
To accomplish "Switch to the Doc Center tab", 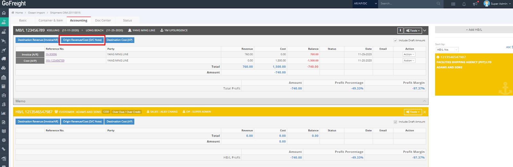I will pyautogui.click(x=103, y=20).
